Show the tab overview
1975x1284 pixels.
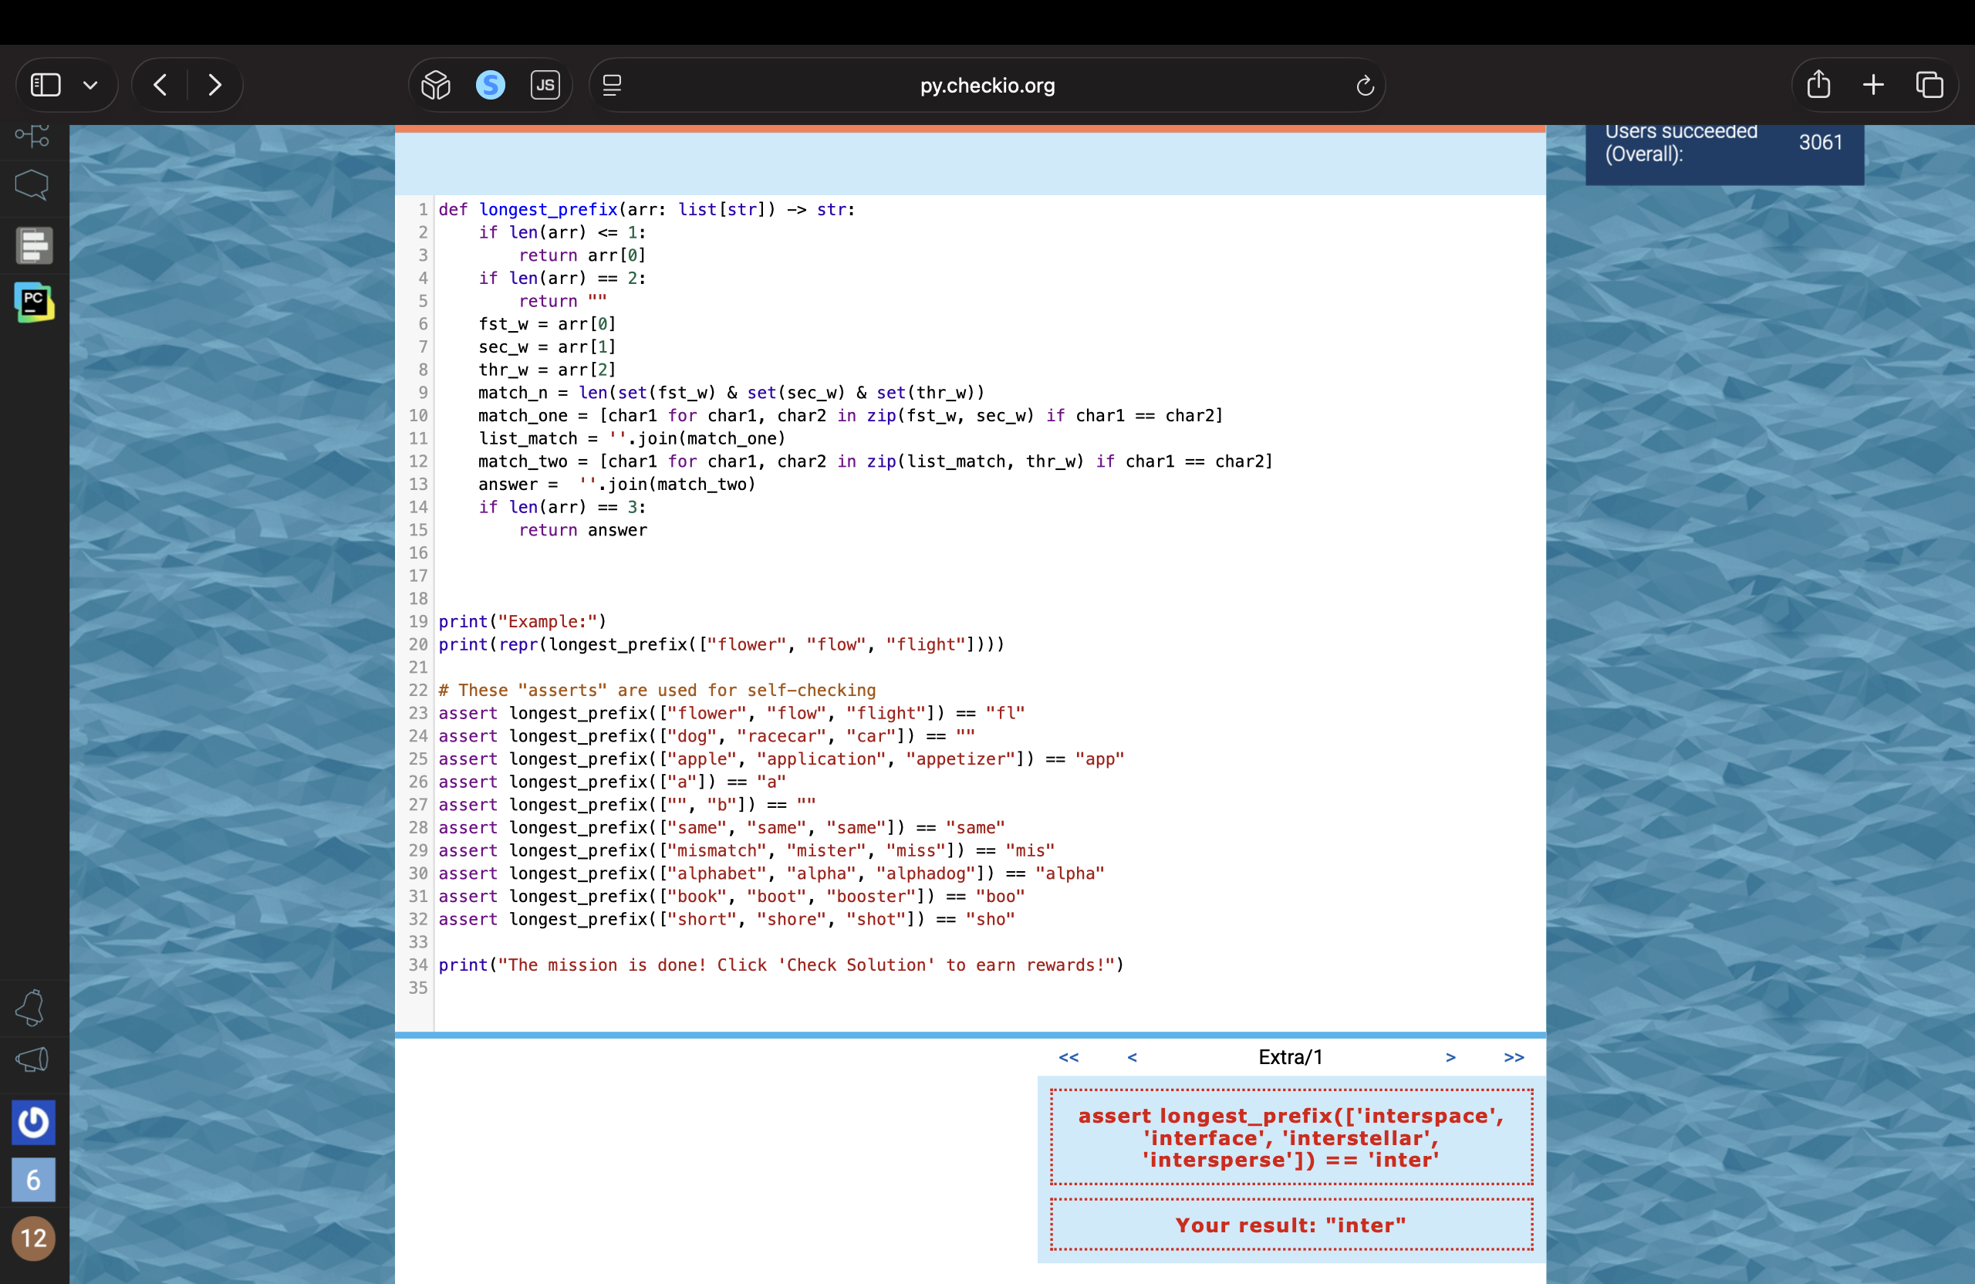click(1929, 85)
